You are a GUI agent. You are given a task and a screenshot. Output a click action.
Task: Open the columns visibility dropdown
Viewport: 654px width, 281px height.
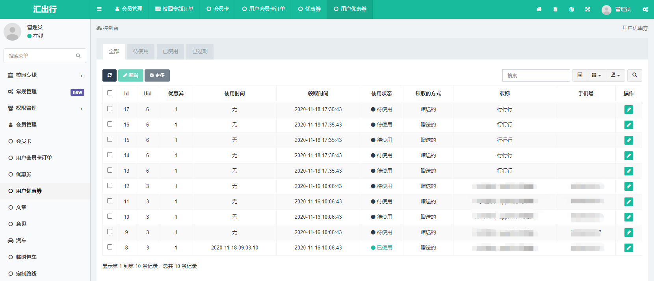pos(596,75)
